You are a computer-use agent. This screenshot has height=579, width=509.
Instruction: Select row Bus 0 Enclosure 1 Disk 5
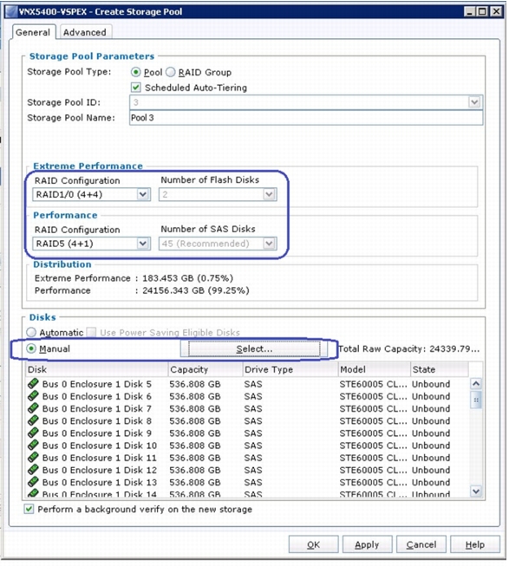tap(247, 384)
